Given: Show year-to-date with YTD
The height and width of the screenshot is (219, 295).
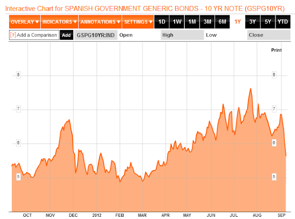Looking at the screenshot, I should pos(283,22).
